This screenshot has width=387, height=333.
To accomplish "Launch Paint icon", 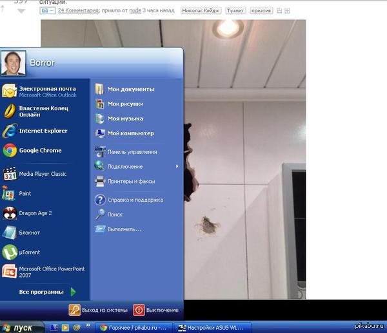I will click(8, 193).
